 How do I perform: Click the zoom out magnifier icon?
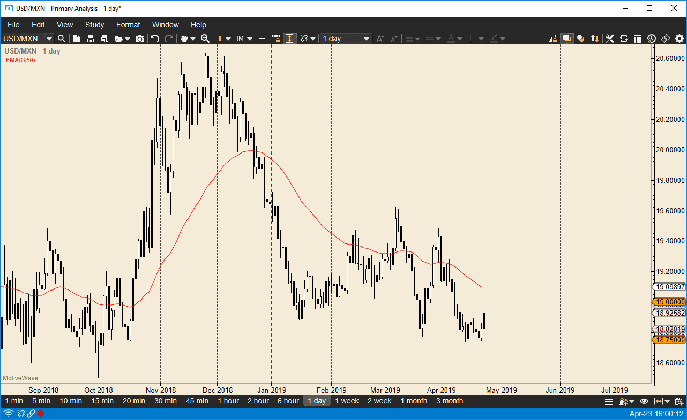point(205,39)
